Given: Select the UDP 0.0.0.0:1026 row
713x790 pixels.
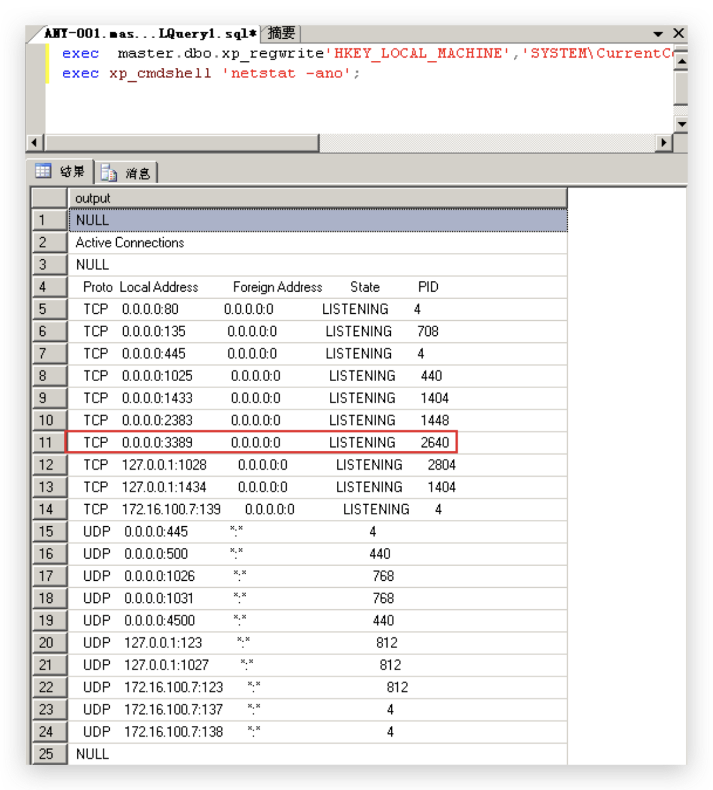Looking at the screenshot, I should click(318, 576).
